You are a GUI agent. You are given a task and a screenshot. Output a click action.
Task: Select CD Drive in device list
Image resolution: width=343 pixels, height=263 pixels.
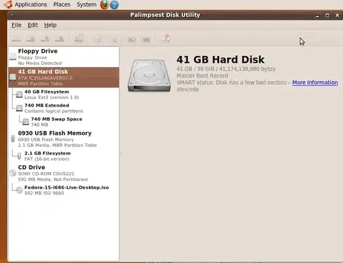[64, 173]
